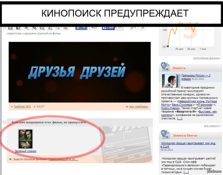Open все трейлеры link

[x=139, y=106]
